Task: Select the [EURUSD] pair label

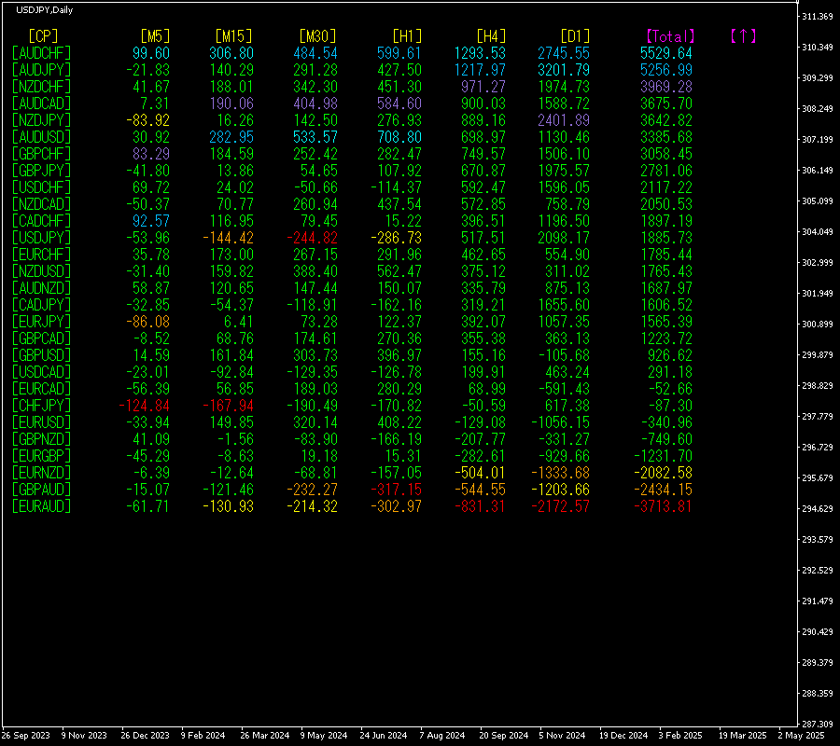Action: [41, 422]
